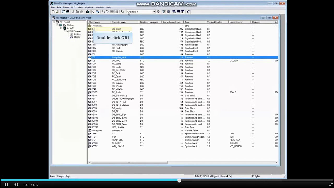Switch to List view icon
The width and height of the screenshot is (334, 188).
tap(112, 12)
